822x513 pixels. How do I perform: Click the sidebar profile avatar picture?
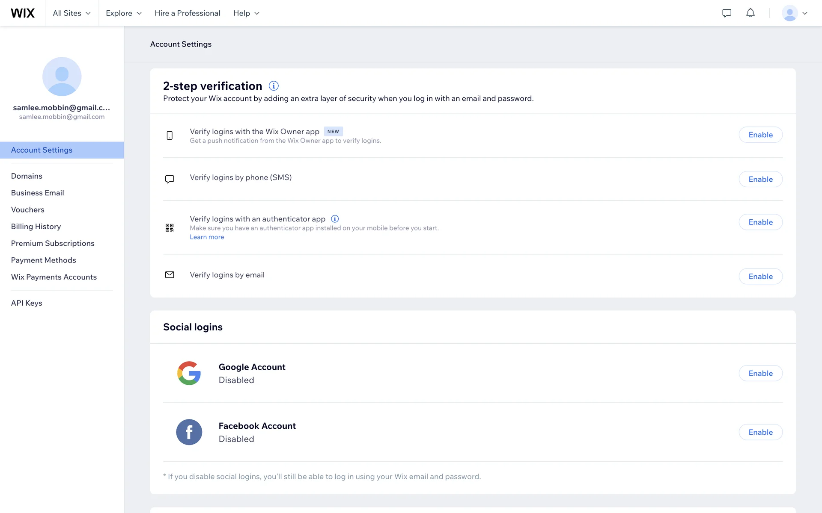tap(62, 77)
